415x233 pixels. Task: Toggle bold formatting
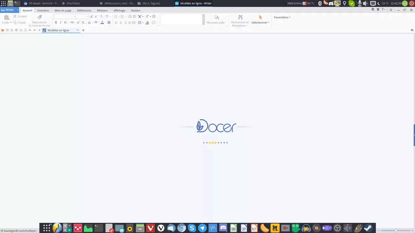click(56, 23)
